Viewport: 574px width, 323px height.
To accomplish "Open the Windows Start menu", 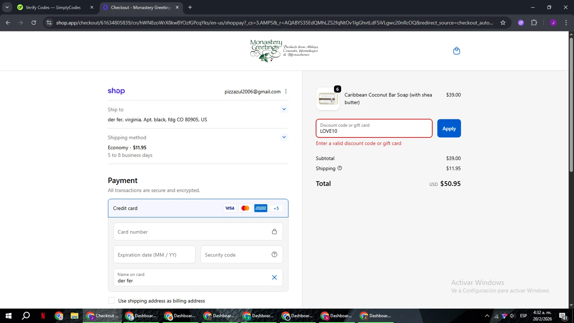I will (8, 316).
